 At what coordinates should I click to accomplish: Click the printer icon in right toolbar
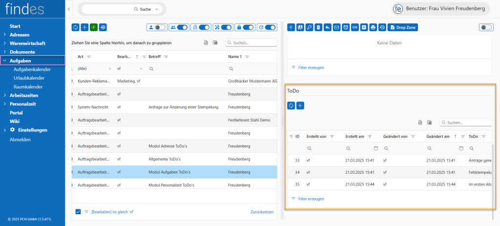[373, 28]
